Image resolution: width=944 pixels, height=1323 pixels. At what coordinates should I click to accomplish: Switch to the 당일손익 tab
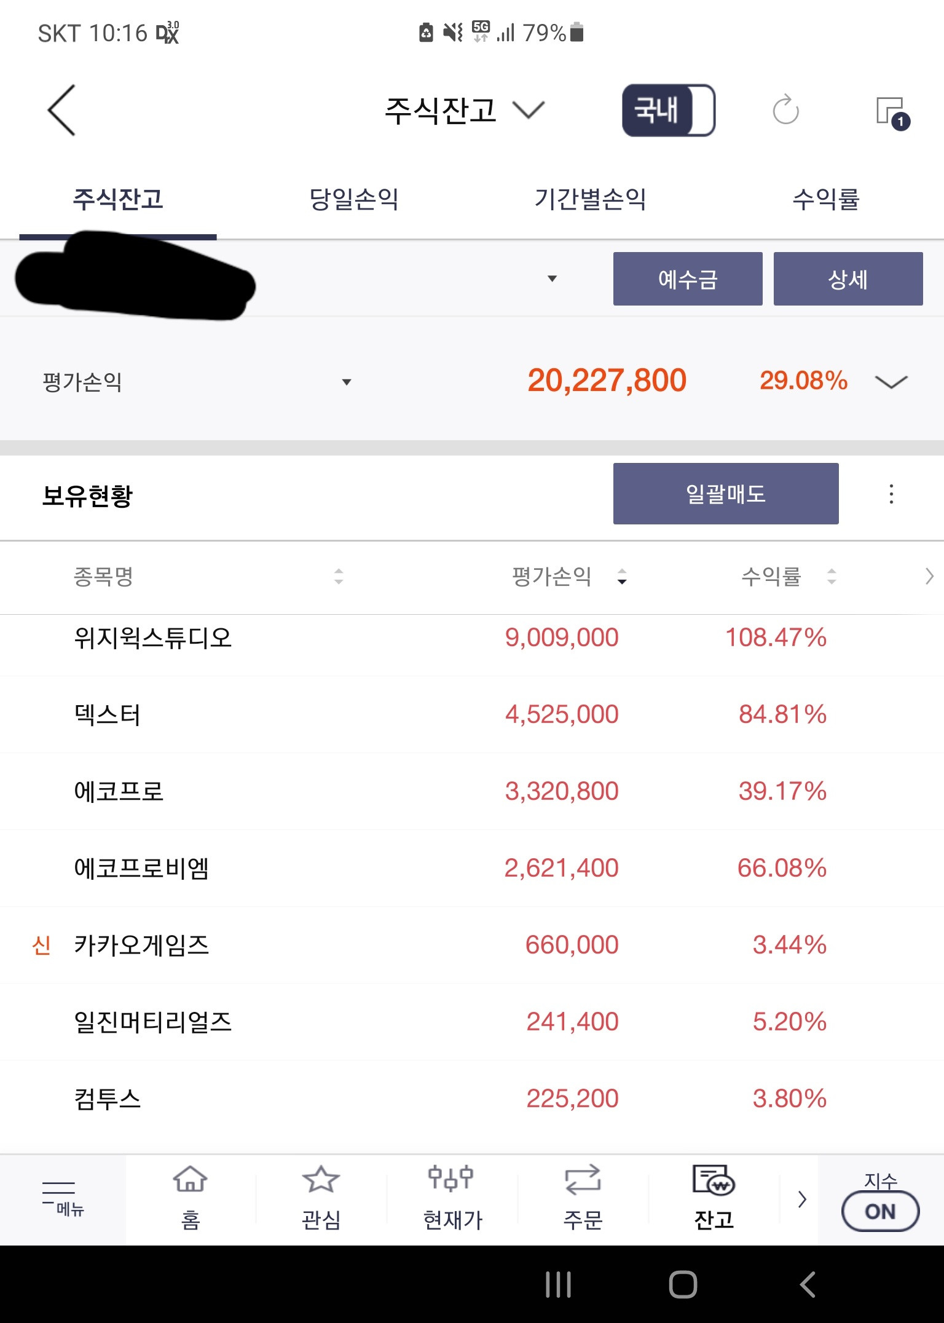(354, 199)
